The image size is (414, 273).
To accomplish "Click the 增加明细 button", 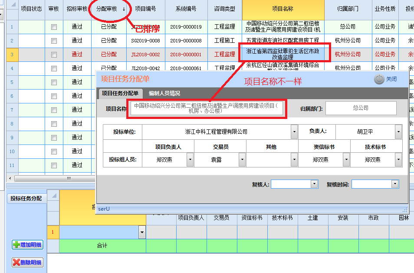I will [28, 245].
